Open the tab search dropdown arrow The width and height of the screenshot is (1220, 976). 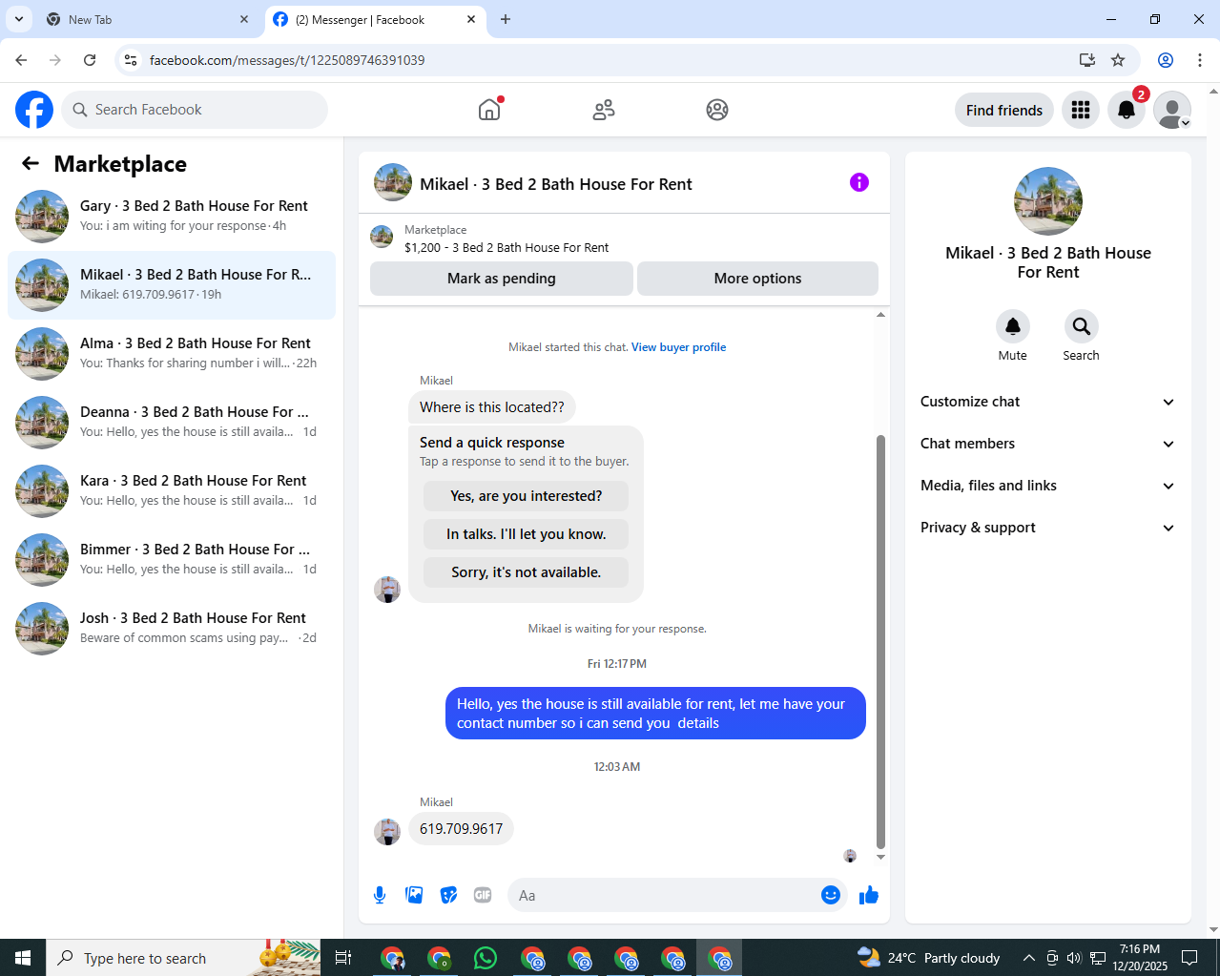[x=18, y=19]
